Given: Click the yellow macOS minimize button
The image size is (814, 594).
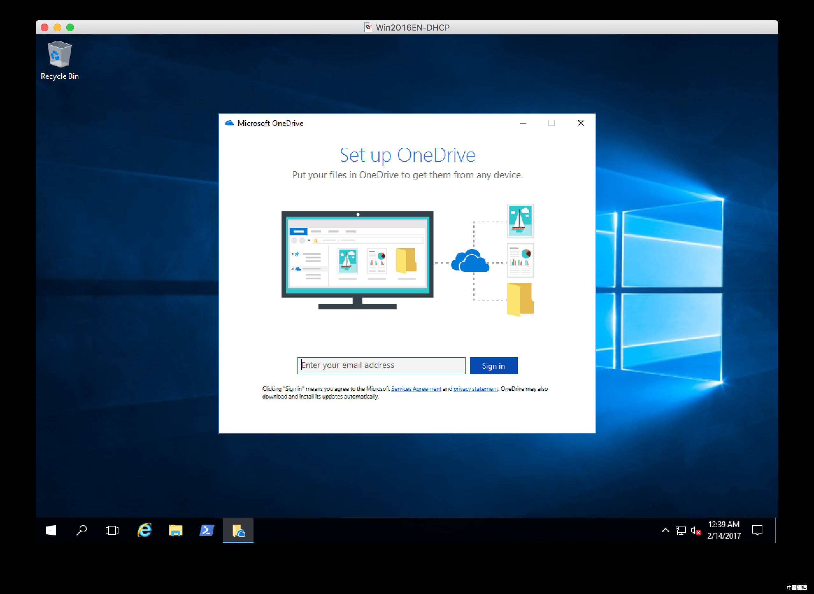Looking at the screenshot, I should pos(57,27).
